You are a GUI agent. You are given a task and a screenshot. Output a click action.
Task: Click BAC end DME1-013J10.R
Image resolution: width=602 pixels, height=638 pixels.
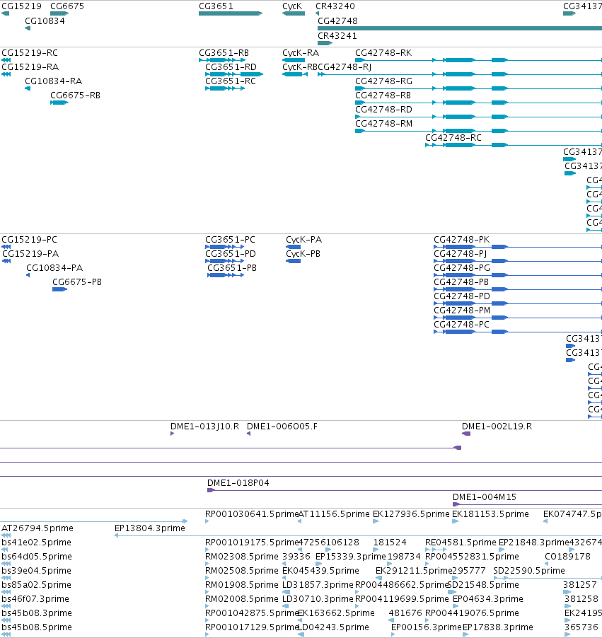tap(204, 427)
